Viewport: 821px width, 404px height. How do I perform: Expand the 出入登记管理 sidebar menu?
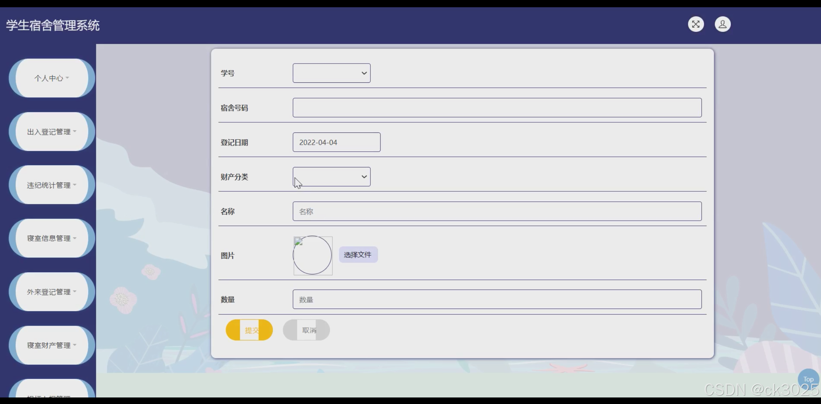coord(52,132)
